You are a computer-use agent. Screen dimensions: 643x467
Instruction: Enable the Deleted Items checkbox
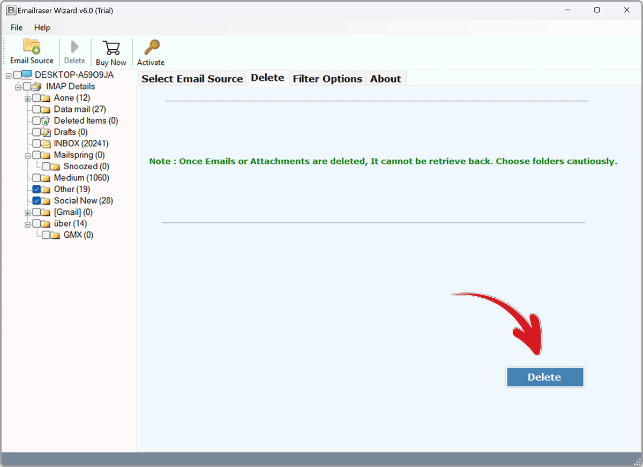coord(36,120)
